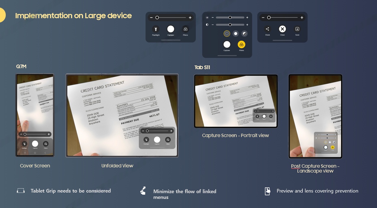Click 'Post Capture Screen - Landscape view' caption
Screen dimensions: 377x208
pyautogui.click(x=315, y=169)
